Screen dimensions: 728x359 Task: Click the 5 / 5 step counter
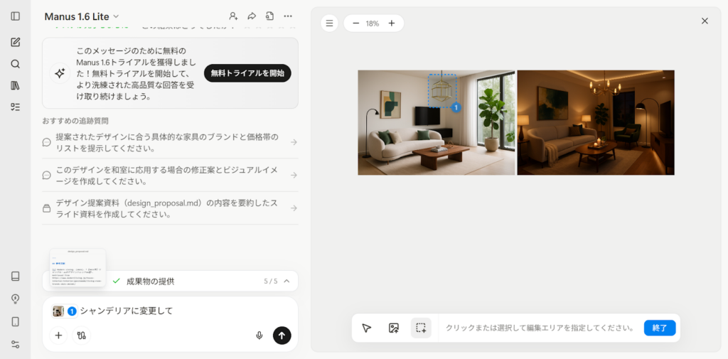[271, 281]
